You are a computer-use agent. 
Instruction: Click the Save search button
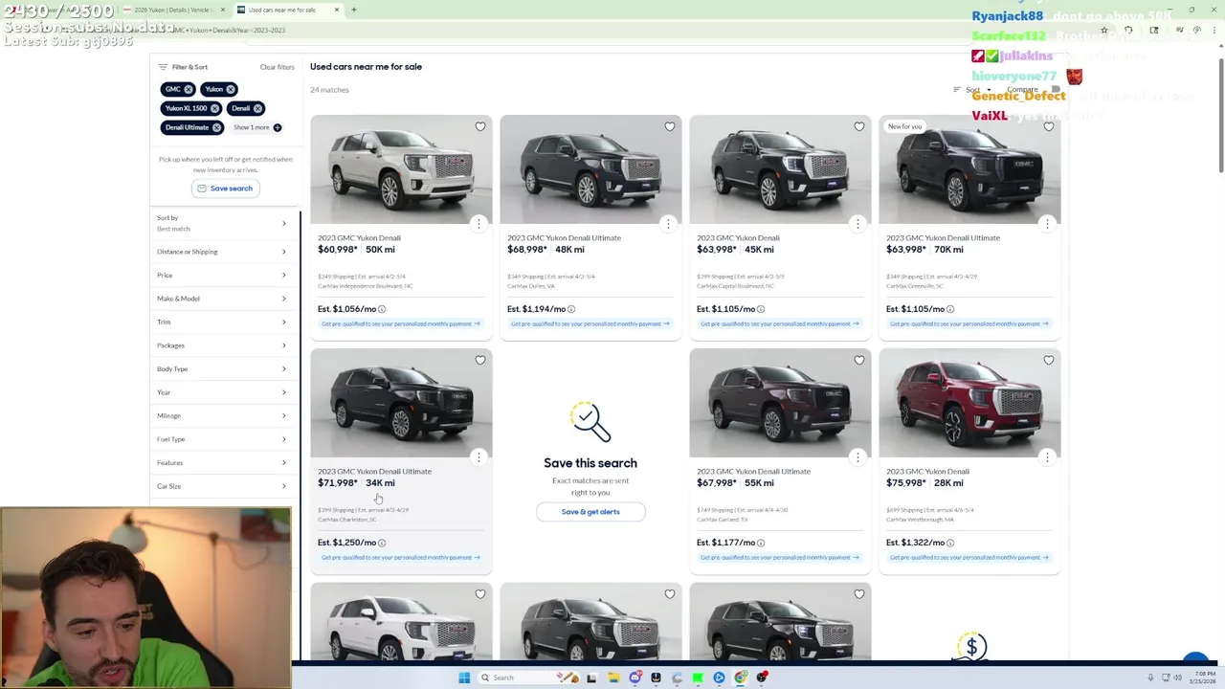point(226,189)
